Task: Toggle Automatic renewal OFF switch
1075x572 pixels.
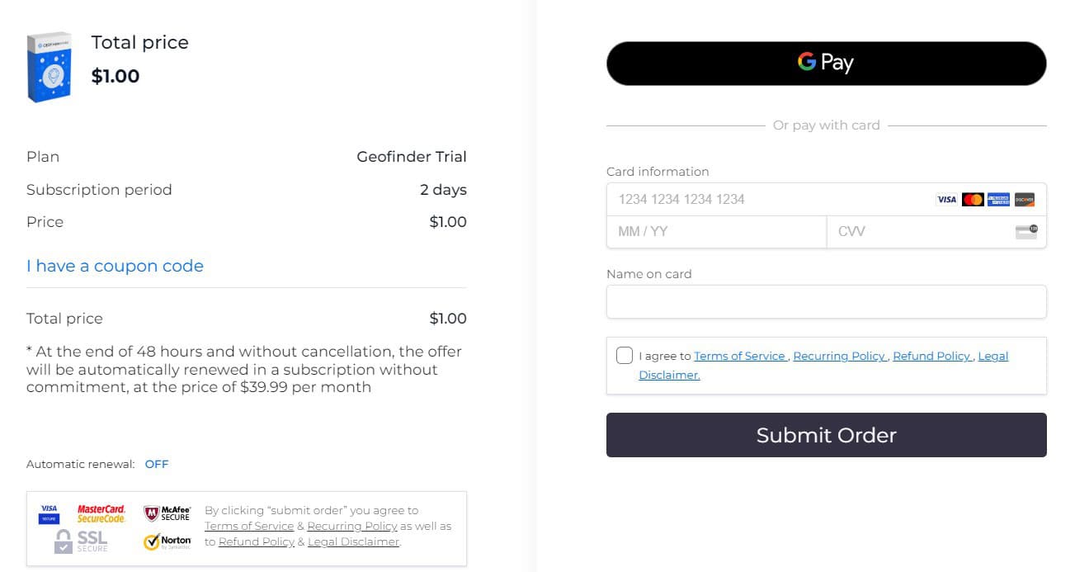Action: [x=157, y=464]
